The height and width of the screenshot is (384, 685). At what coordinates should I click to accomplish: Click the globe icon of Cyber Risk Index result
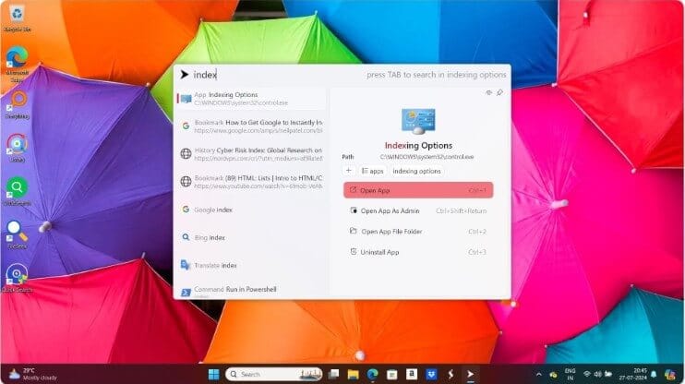[186, 153]
